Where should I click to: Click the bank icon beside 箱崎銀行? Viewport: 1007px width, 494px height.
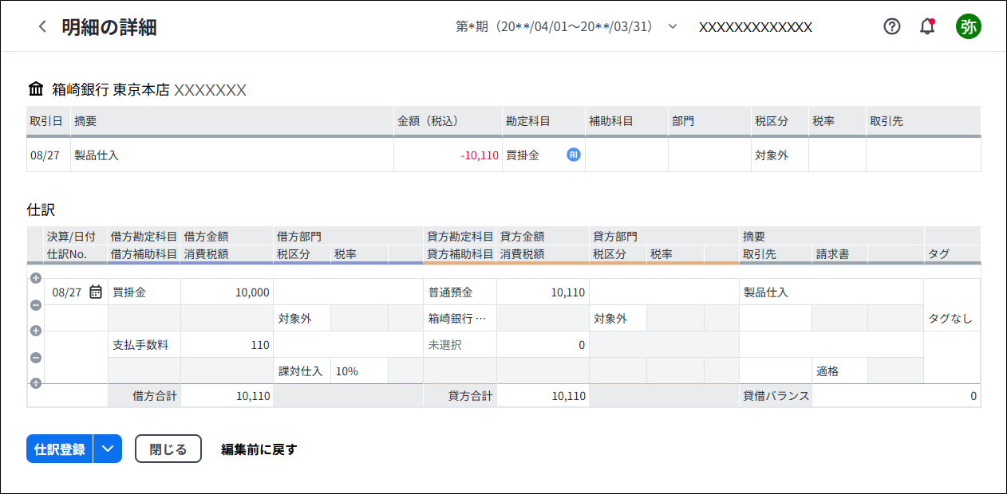[36, 89]
